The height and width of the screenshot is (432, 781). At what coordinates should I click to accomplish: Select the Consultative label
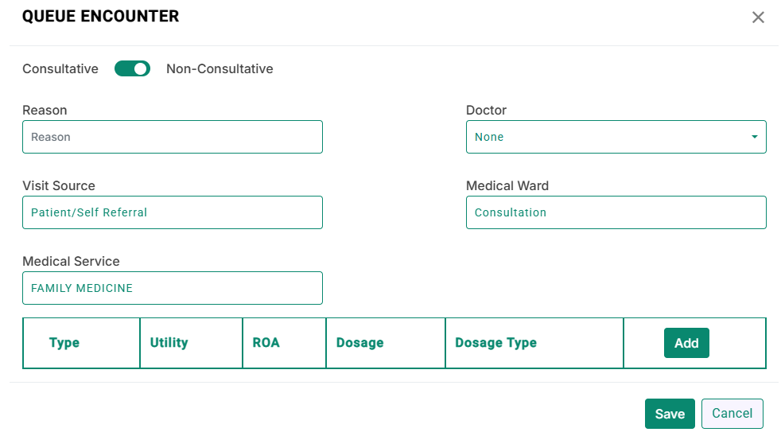(60, 68)
